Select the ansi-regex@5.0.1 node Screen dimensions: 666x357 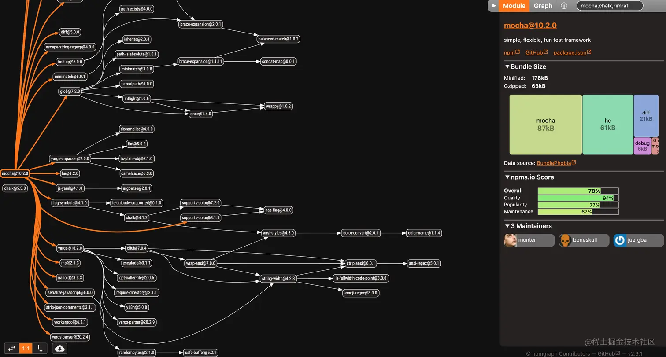424,263
